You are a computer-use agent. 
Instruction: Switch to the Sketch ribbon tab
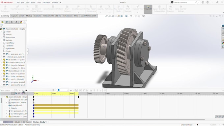(x=21, y=16)
